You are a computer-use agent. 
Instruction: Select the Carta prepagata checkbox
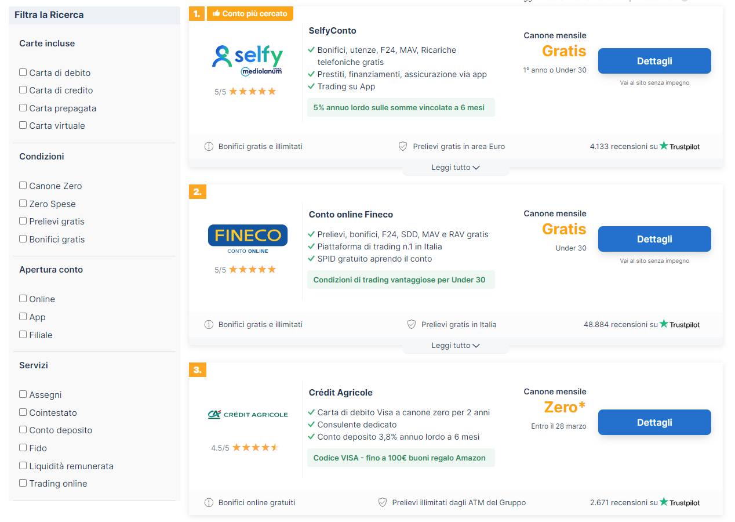(x=23, y=108)
